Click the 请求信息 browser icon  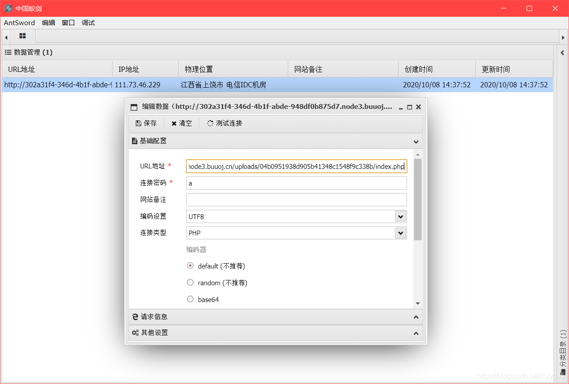click(136, 317)
